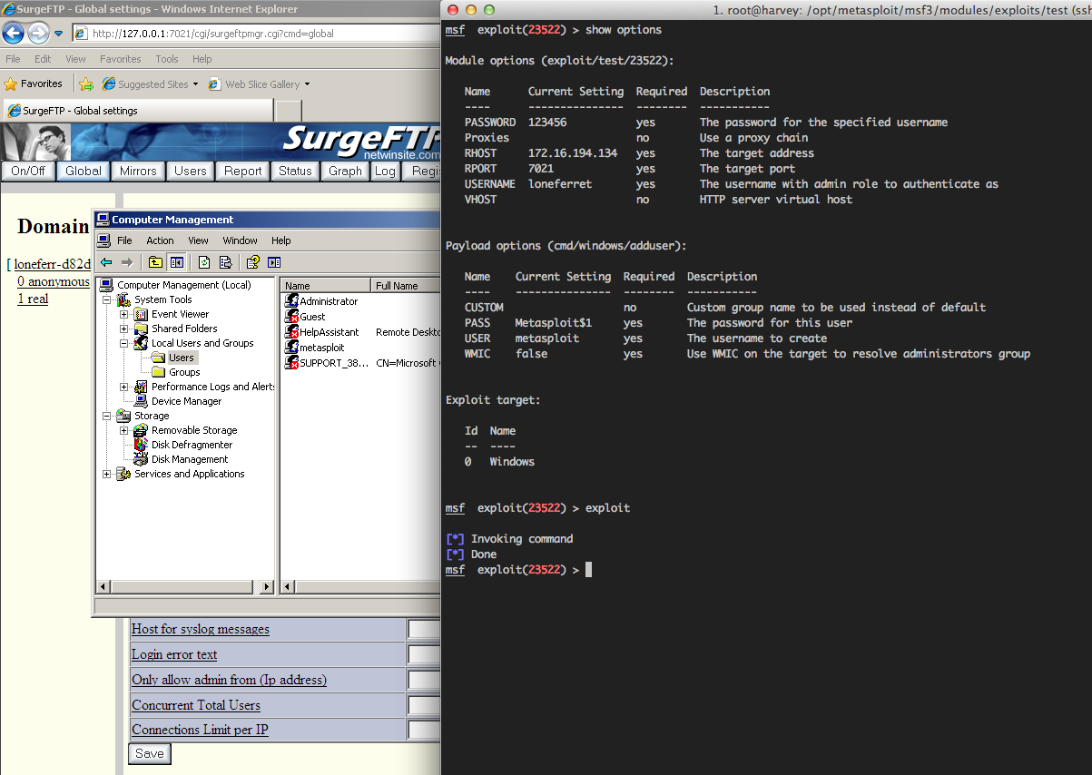Click the Groups folder icon
This screenshot has height=775, width=1092.
pos(158,372)
